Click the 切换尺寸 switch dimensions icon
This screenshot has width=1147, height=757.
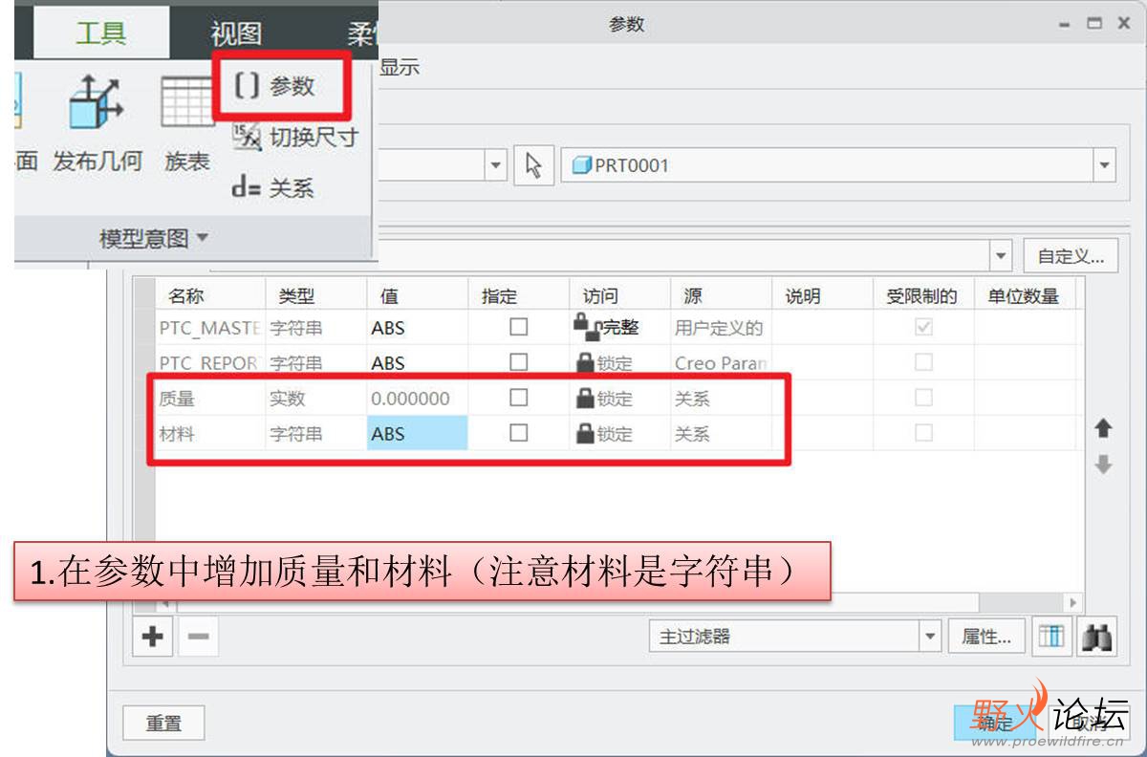point(247,138)
